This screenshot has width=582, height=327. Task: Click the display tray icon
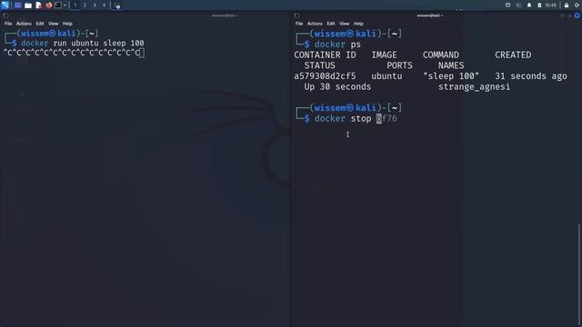tap(507, 5)
